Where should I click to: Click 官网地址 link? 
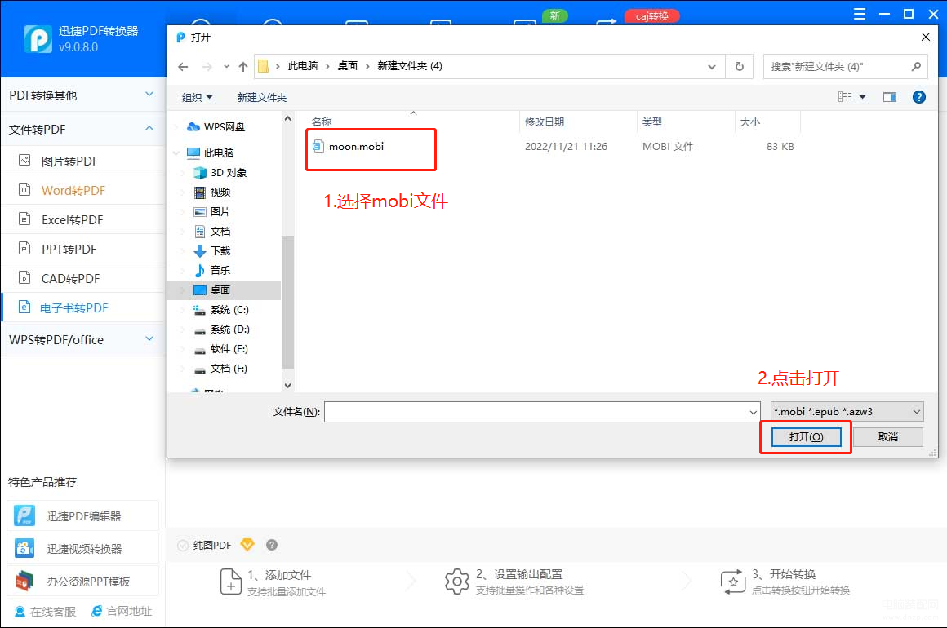[122, 611]
